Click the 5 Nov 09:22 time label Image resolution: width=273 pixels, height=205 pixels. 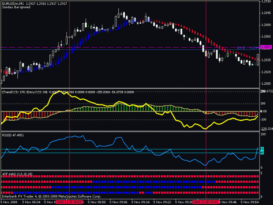(162, 202)
